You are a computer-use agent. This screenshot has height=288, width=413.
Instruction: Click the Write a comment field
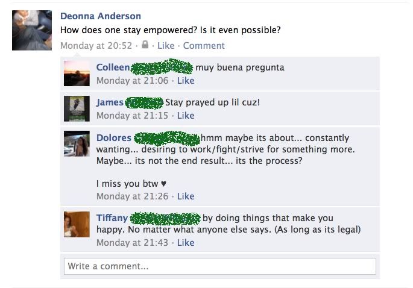click(x=220, y=266)
